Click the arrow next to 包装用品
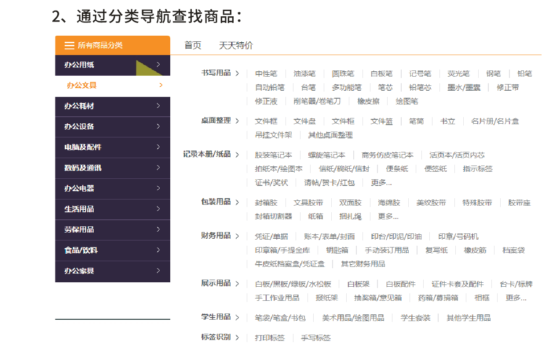 pyautogui.click(x=238, y=203)
